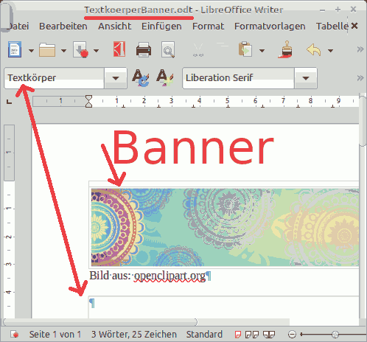Open the Bearbeiten menu
This screenshot has width=367, height=342.
63,26
